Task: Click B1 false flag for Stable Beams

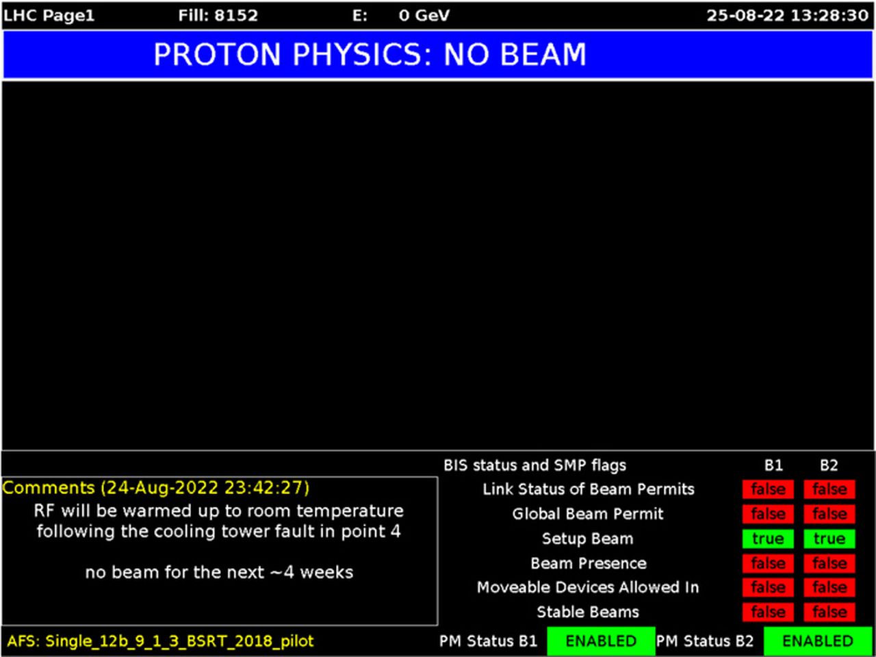Action: point(768,612)
